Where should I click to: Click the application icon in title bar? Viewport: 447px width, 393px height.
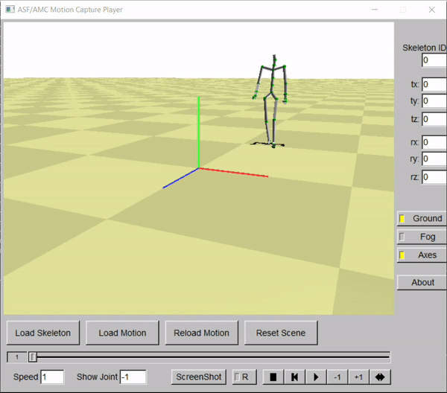[x=10, y=10]
